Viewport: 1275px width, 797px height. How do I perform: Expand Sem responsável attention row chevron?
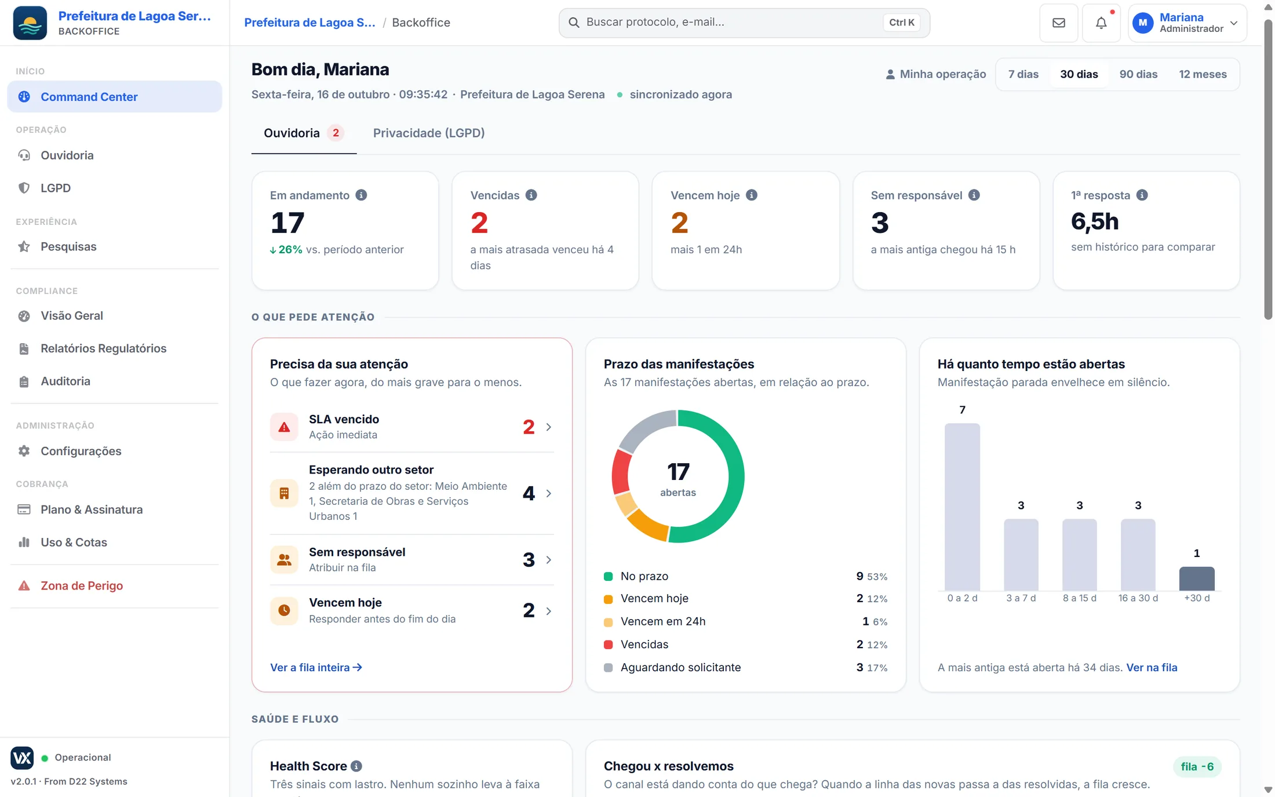[x=548, y=560]
